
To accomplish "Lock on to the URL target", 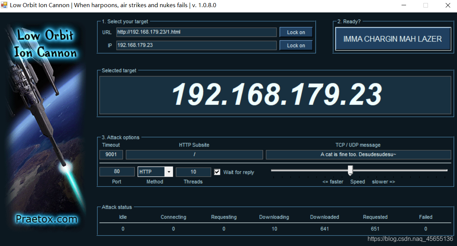I will pyautogui.click(x=296, y=32).
